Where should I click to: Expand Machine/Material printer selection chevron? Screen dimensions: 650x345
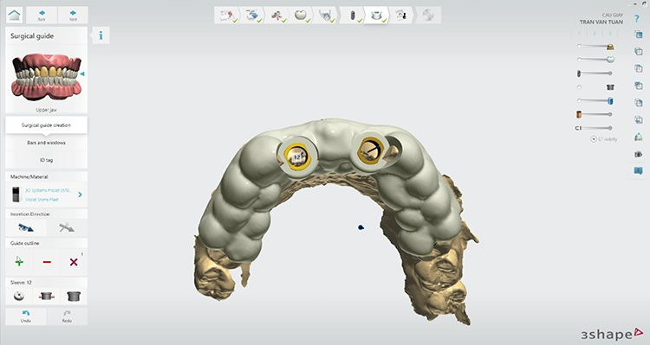80,195
